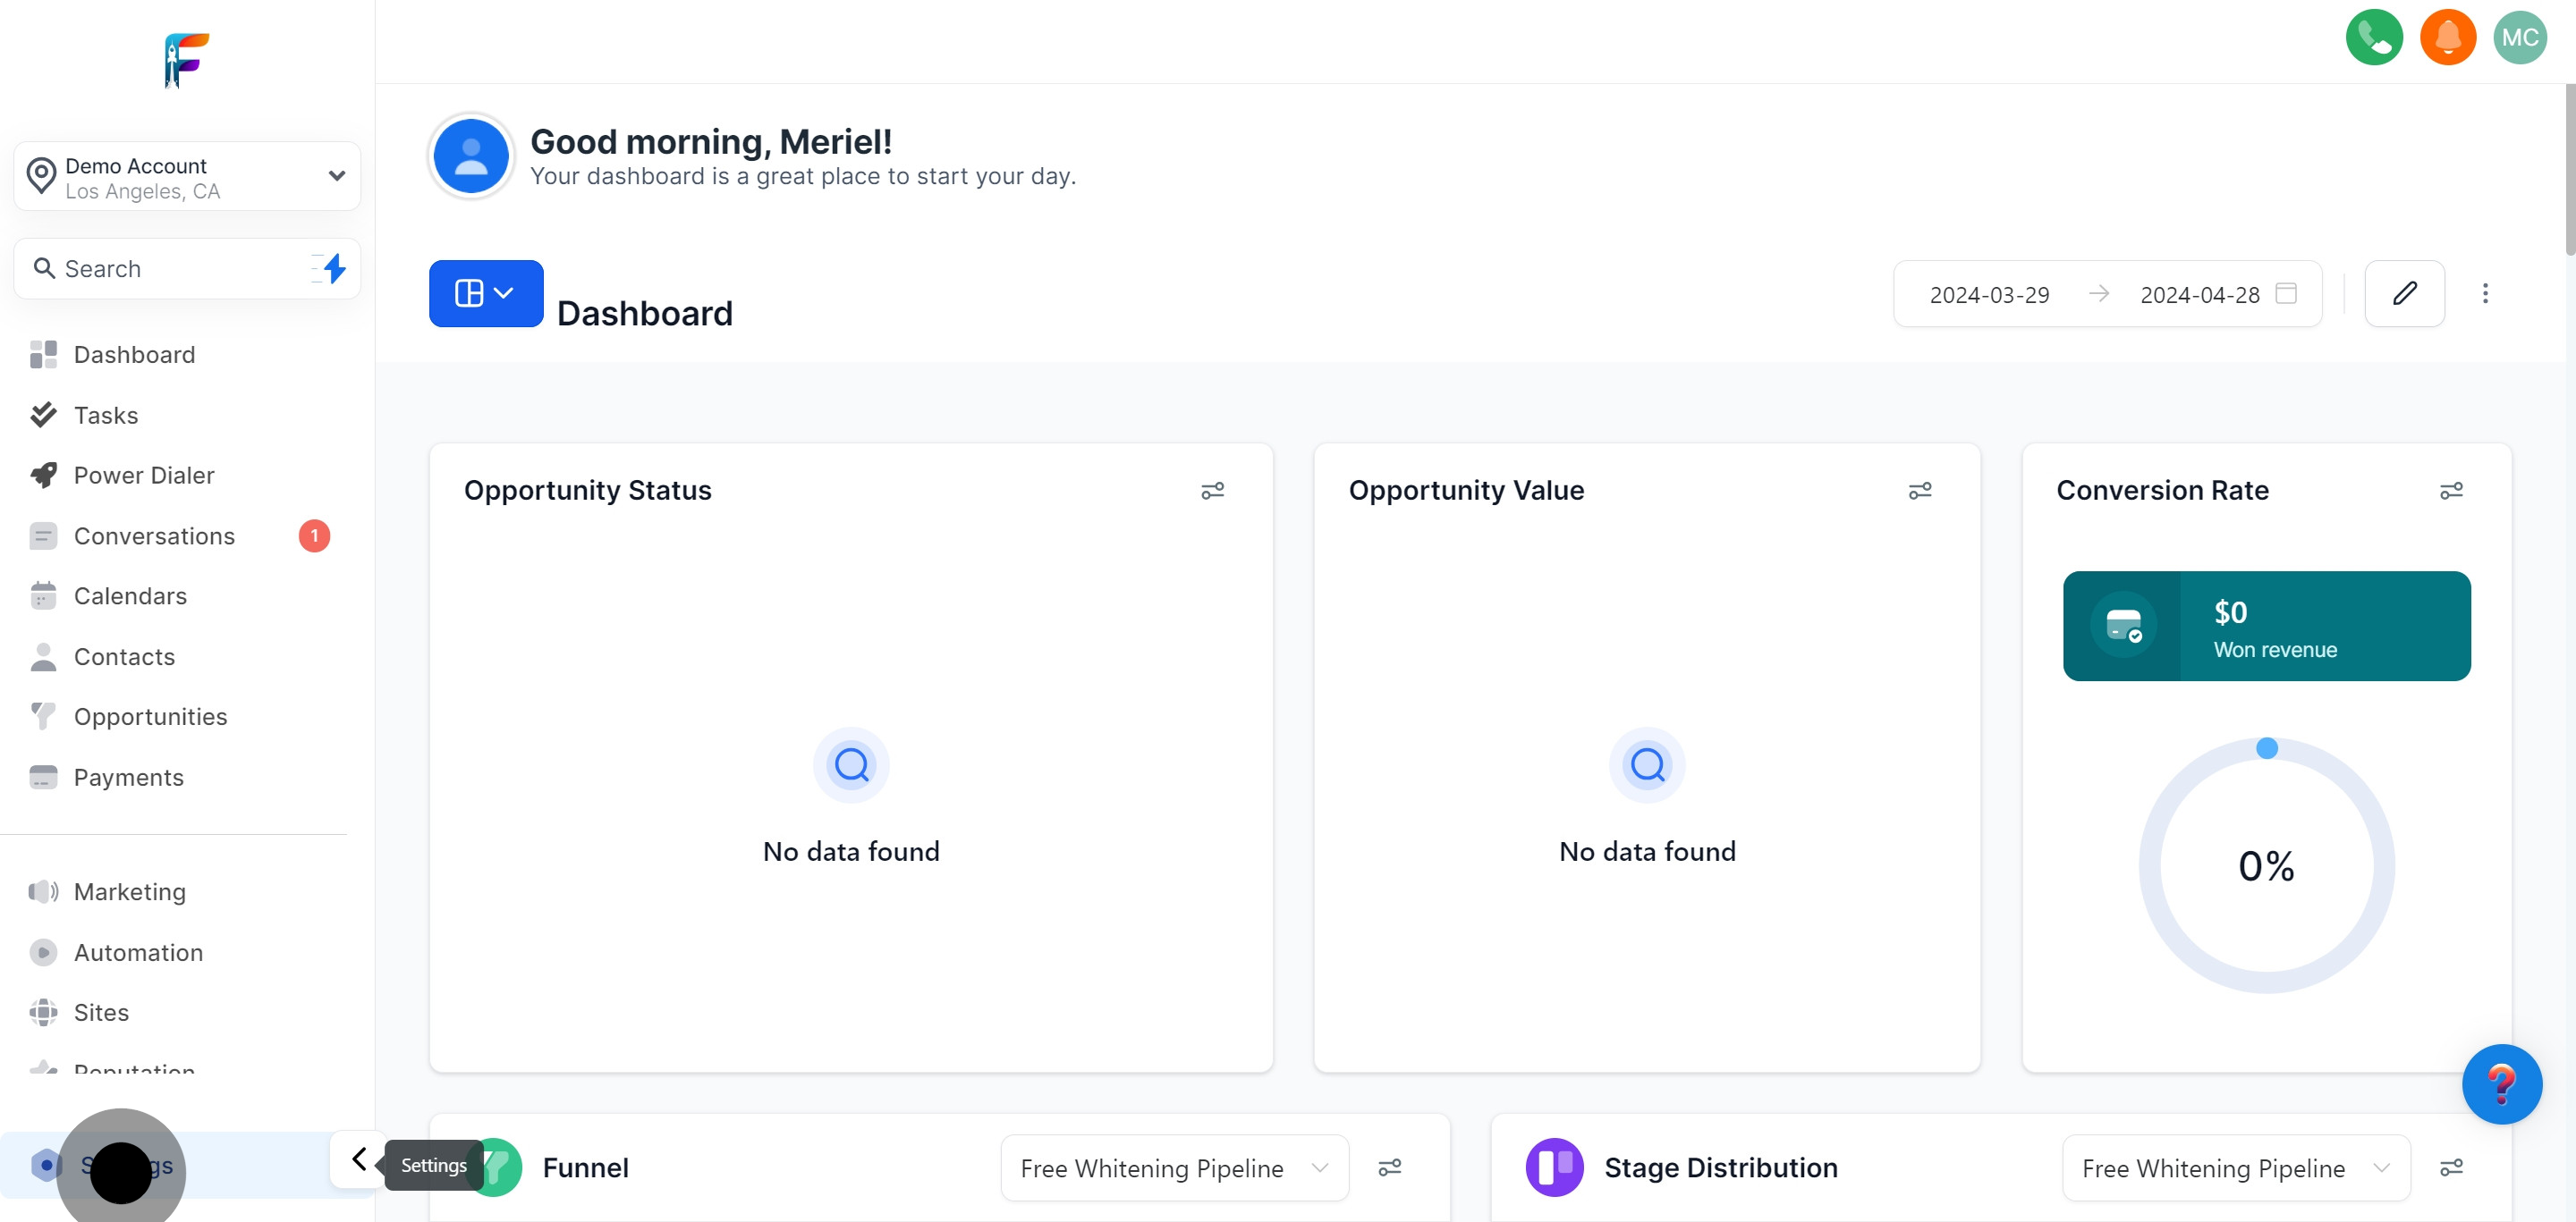The height and width of the screenshot is (1222, 2576).
Task: Open Power Dialer in the sidebar
Action: [144, 475]
